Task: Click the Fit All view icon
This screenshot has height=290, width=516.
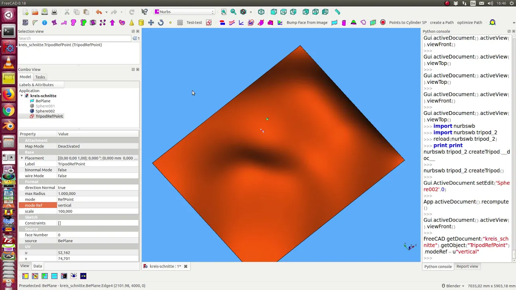Action: click(224, 12)
